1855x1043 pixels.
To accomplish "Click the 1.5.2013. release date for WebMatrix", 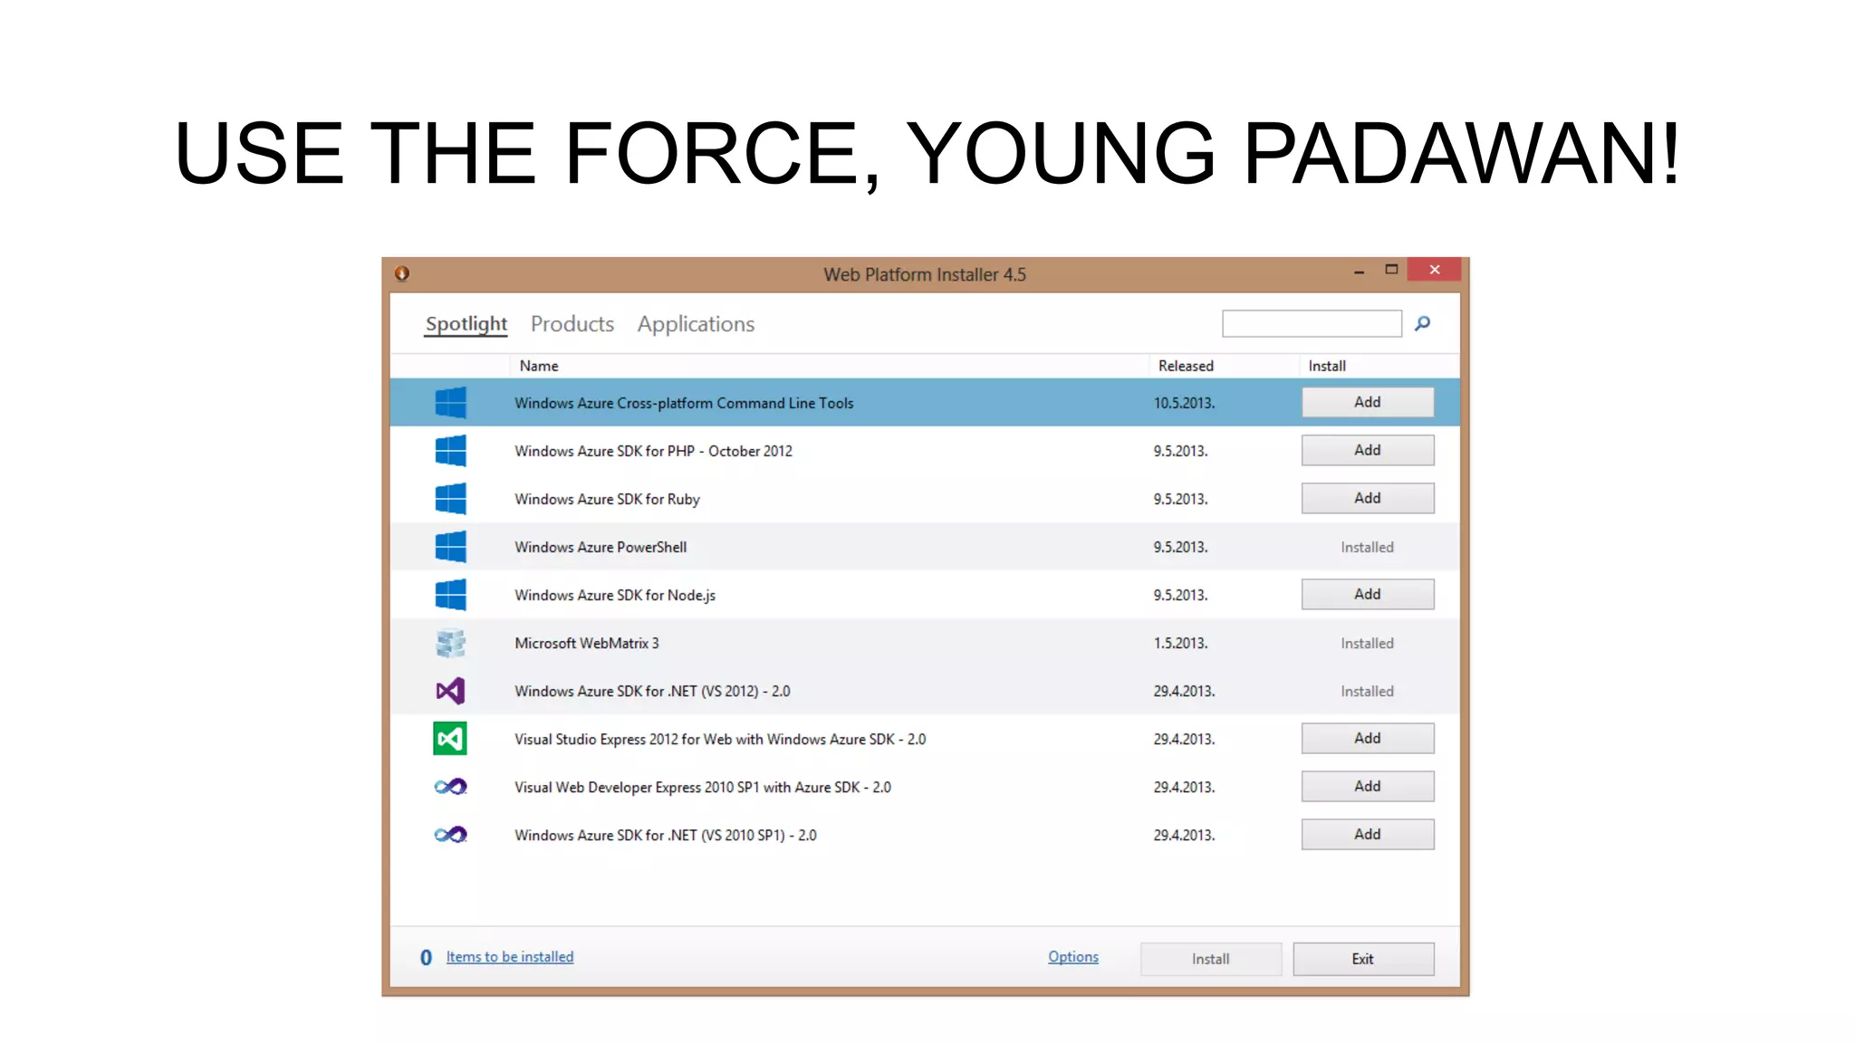I will (1180, 643).
